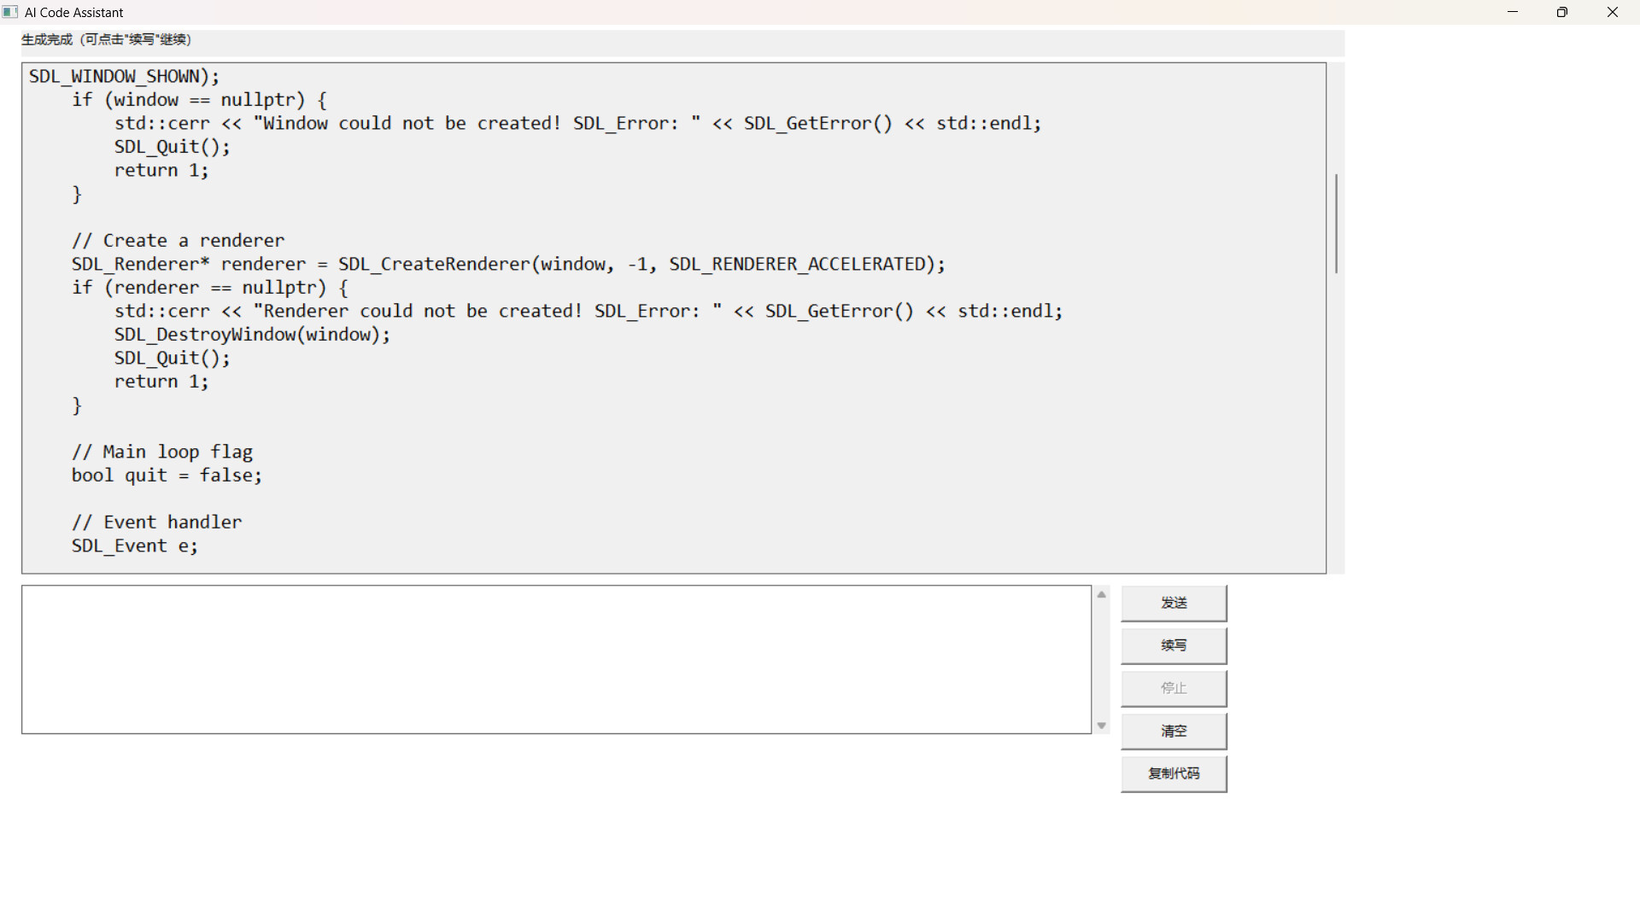Click the SDL_CreateRenderer function call line
This screenshot has height=922, width=1640.
[x=508, y=264]
